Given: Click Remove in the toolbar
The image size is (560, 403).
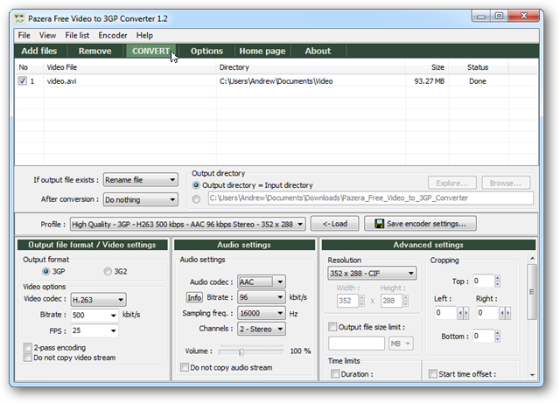Looking at the screenshot, I should pyautogui.click(x=94, y=52).
